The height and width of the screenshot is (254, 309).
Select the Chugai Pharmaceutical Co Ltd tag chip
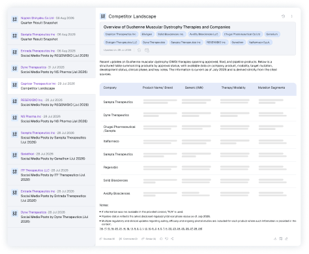[x=242, y=34]
